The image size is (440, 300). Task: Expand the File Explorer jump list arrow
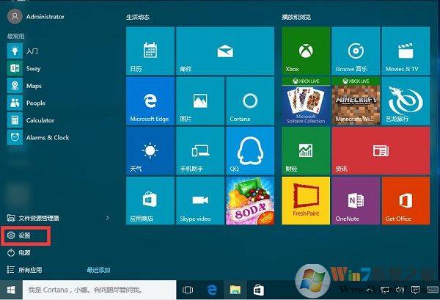coord(108,218)
